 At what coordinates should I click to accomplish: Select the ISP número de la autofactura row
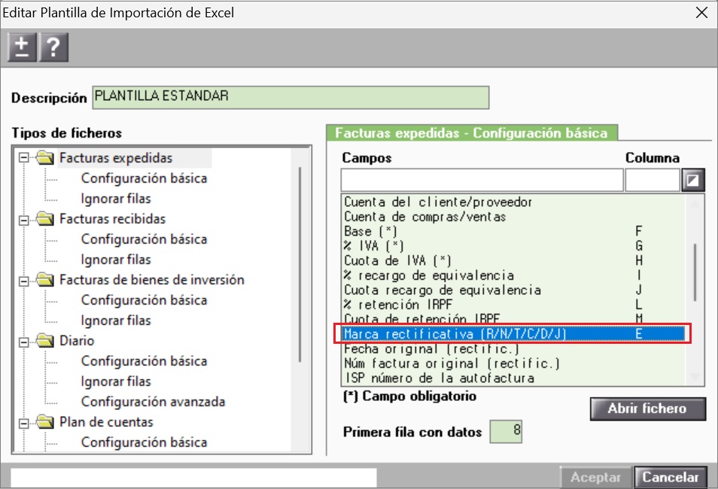coord(513,378)
